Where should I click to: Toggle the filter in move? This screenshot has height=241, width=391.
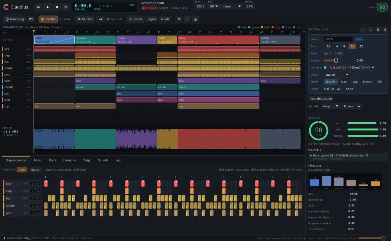[331, 82]
